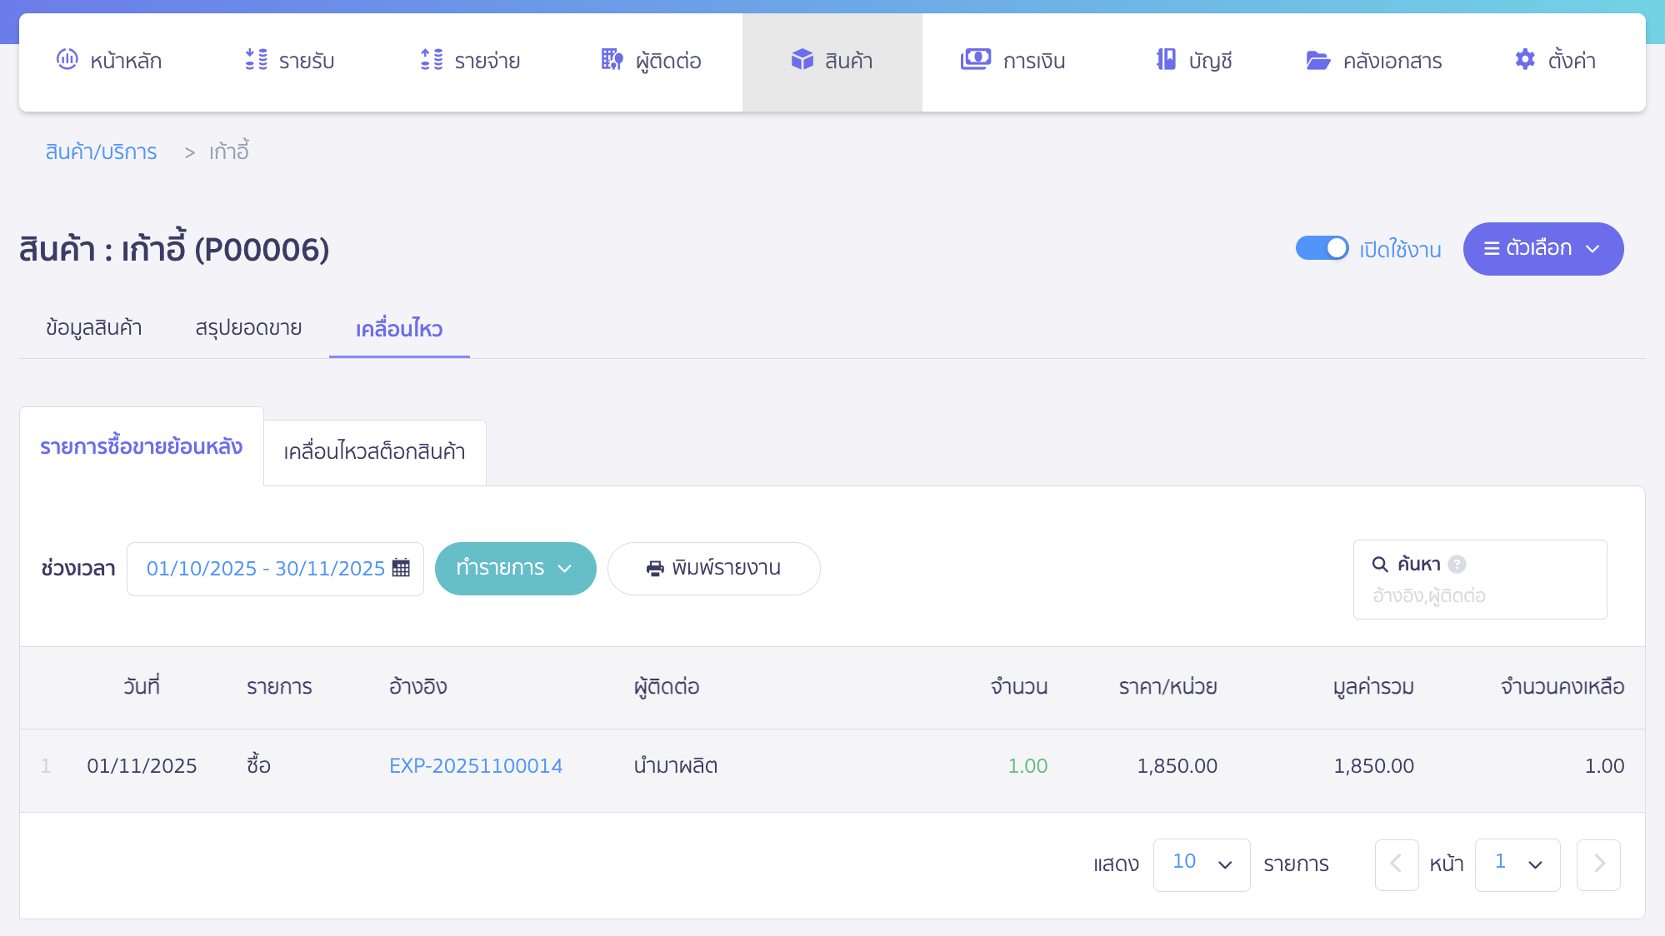
Task: Open the page number 1 dropdown
Action: pyautogui.click(x=1517, y=864)
